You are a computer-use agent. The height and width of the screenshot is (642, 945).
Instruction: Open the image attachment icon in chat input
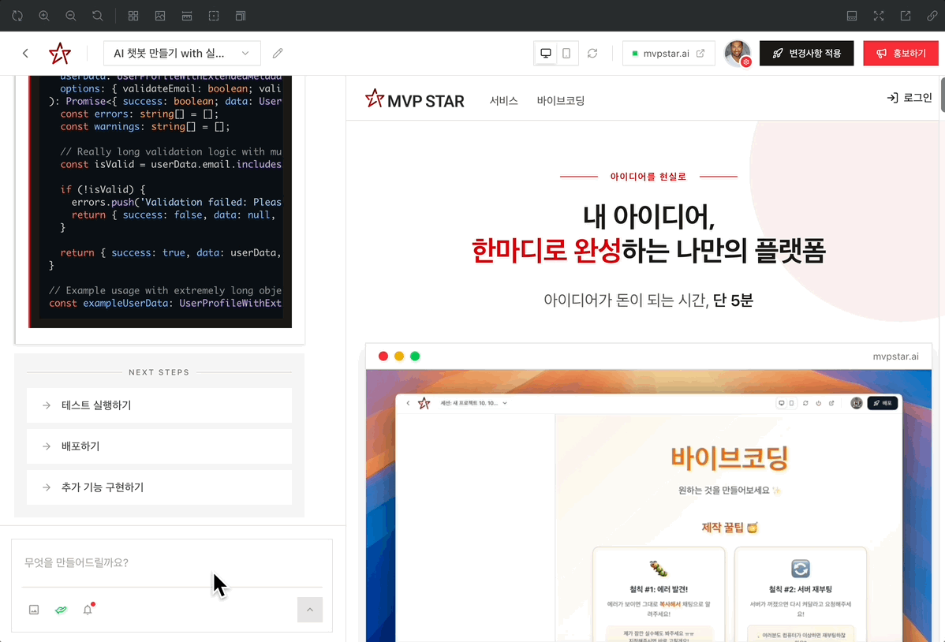pyautogui.click(x=33, y=609)
